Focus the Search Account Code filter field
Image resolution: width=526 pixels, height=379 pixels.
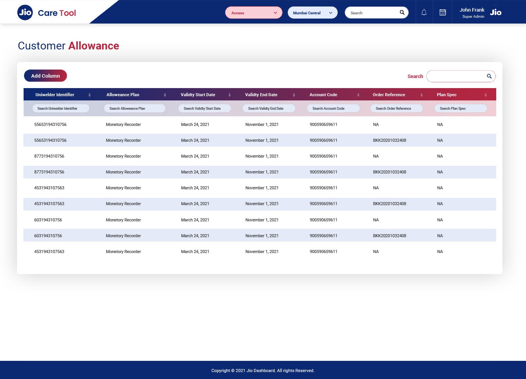point(333,109)
